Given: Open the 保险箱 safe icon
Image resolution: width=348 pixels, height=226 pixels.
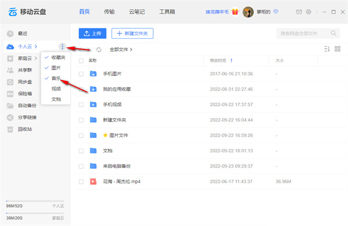Looking at the screenshot, I should coord(10,94).
